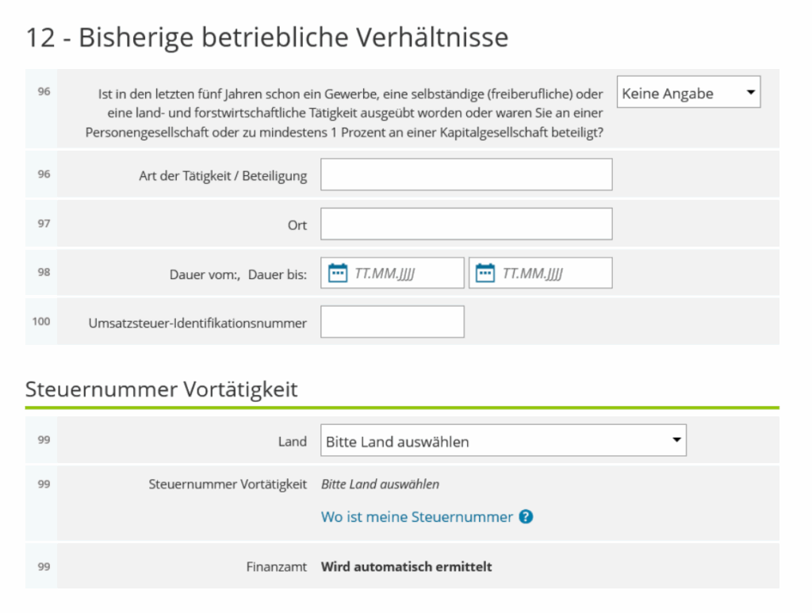Select the Umsatzsteuer-Identifikationsnummer input box
This screenshot has height=613, width=812.
pyautogui.click(x=392, y=322)
